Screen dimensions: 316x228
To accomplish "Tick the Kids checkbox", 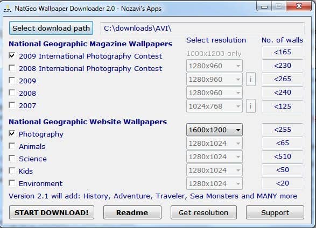I will [x=12, y=171].
